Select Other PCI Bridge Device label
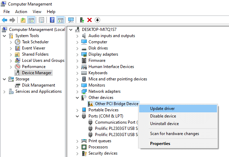This screenshot has height=157, width=229. [117, 104]
